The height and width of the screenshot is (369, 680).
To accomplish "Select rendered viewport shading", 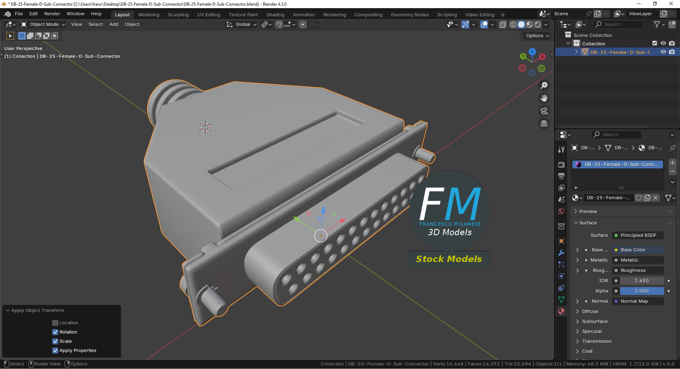I will 538,24.
